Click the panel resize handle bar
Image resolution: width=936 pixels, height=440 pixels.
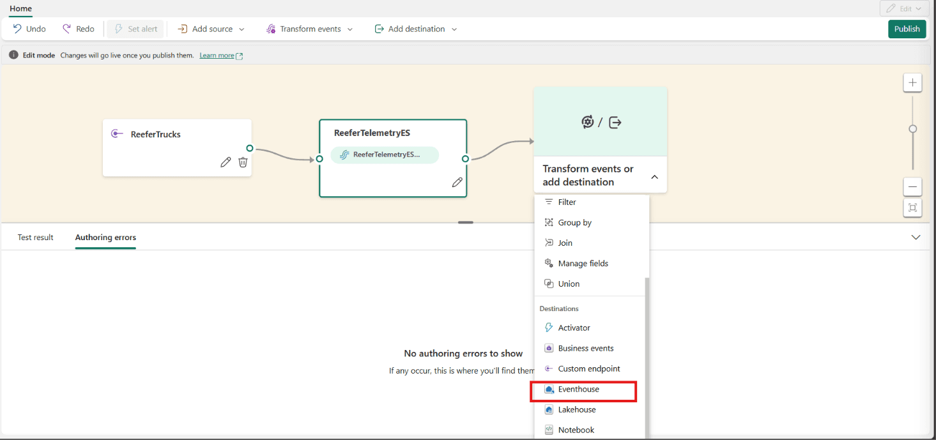point(466,222)
